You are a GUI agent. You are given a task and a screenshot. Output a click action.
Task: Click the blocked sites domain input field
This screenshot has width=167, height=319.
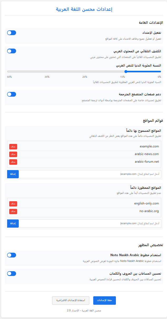[90, 223]
